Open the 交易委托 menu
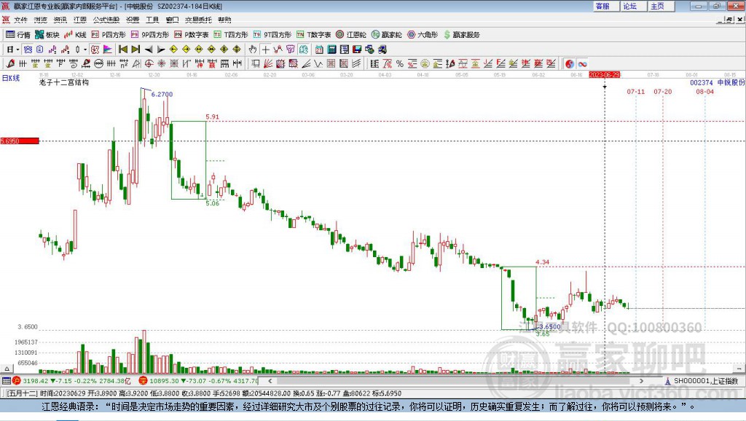Screen dimensions: 746x421 (x=198, y=20)
